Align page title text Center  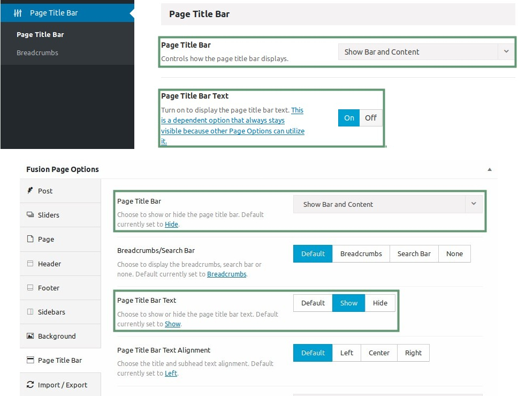(x=379, y=353)
